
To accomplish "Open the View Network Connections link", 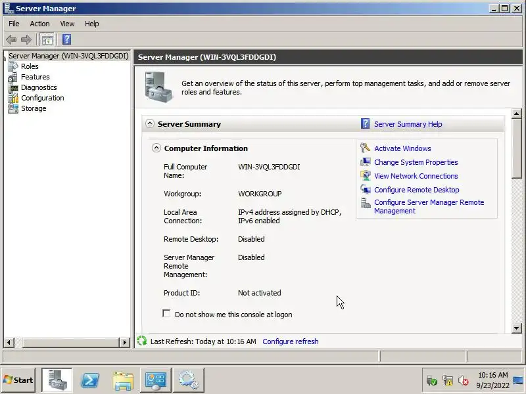I will pos(416,176).
